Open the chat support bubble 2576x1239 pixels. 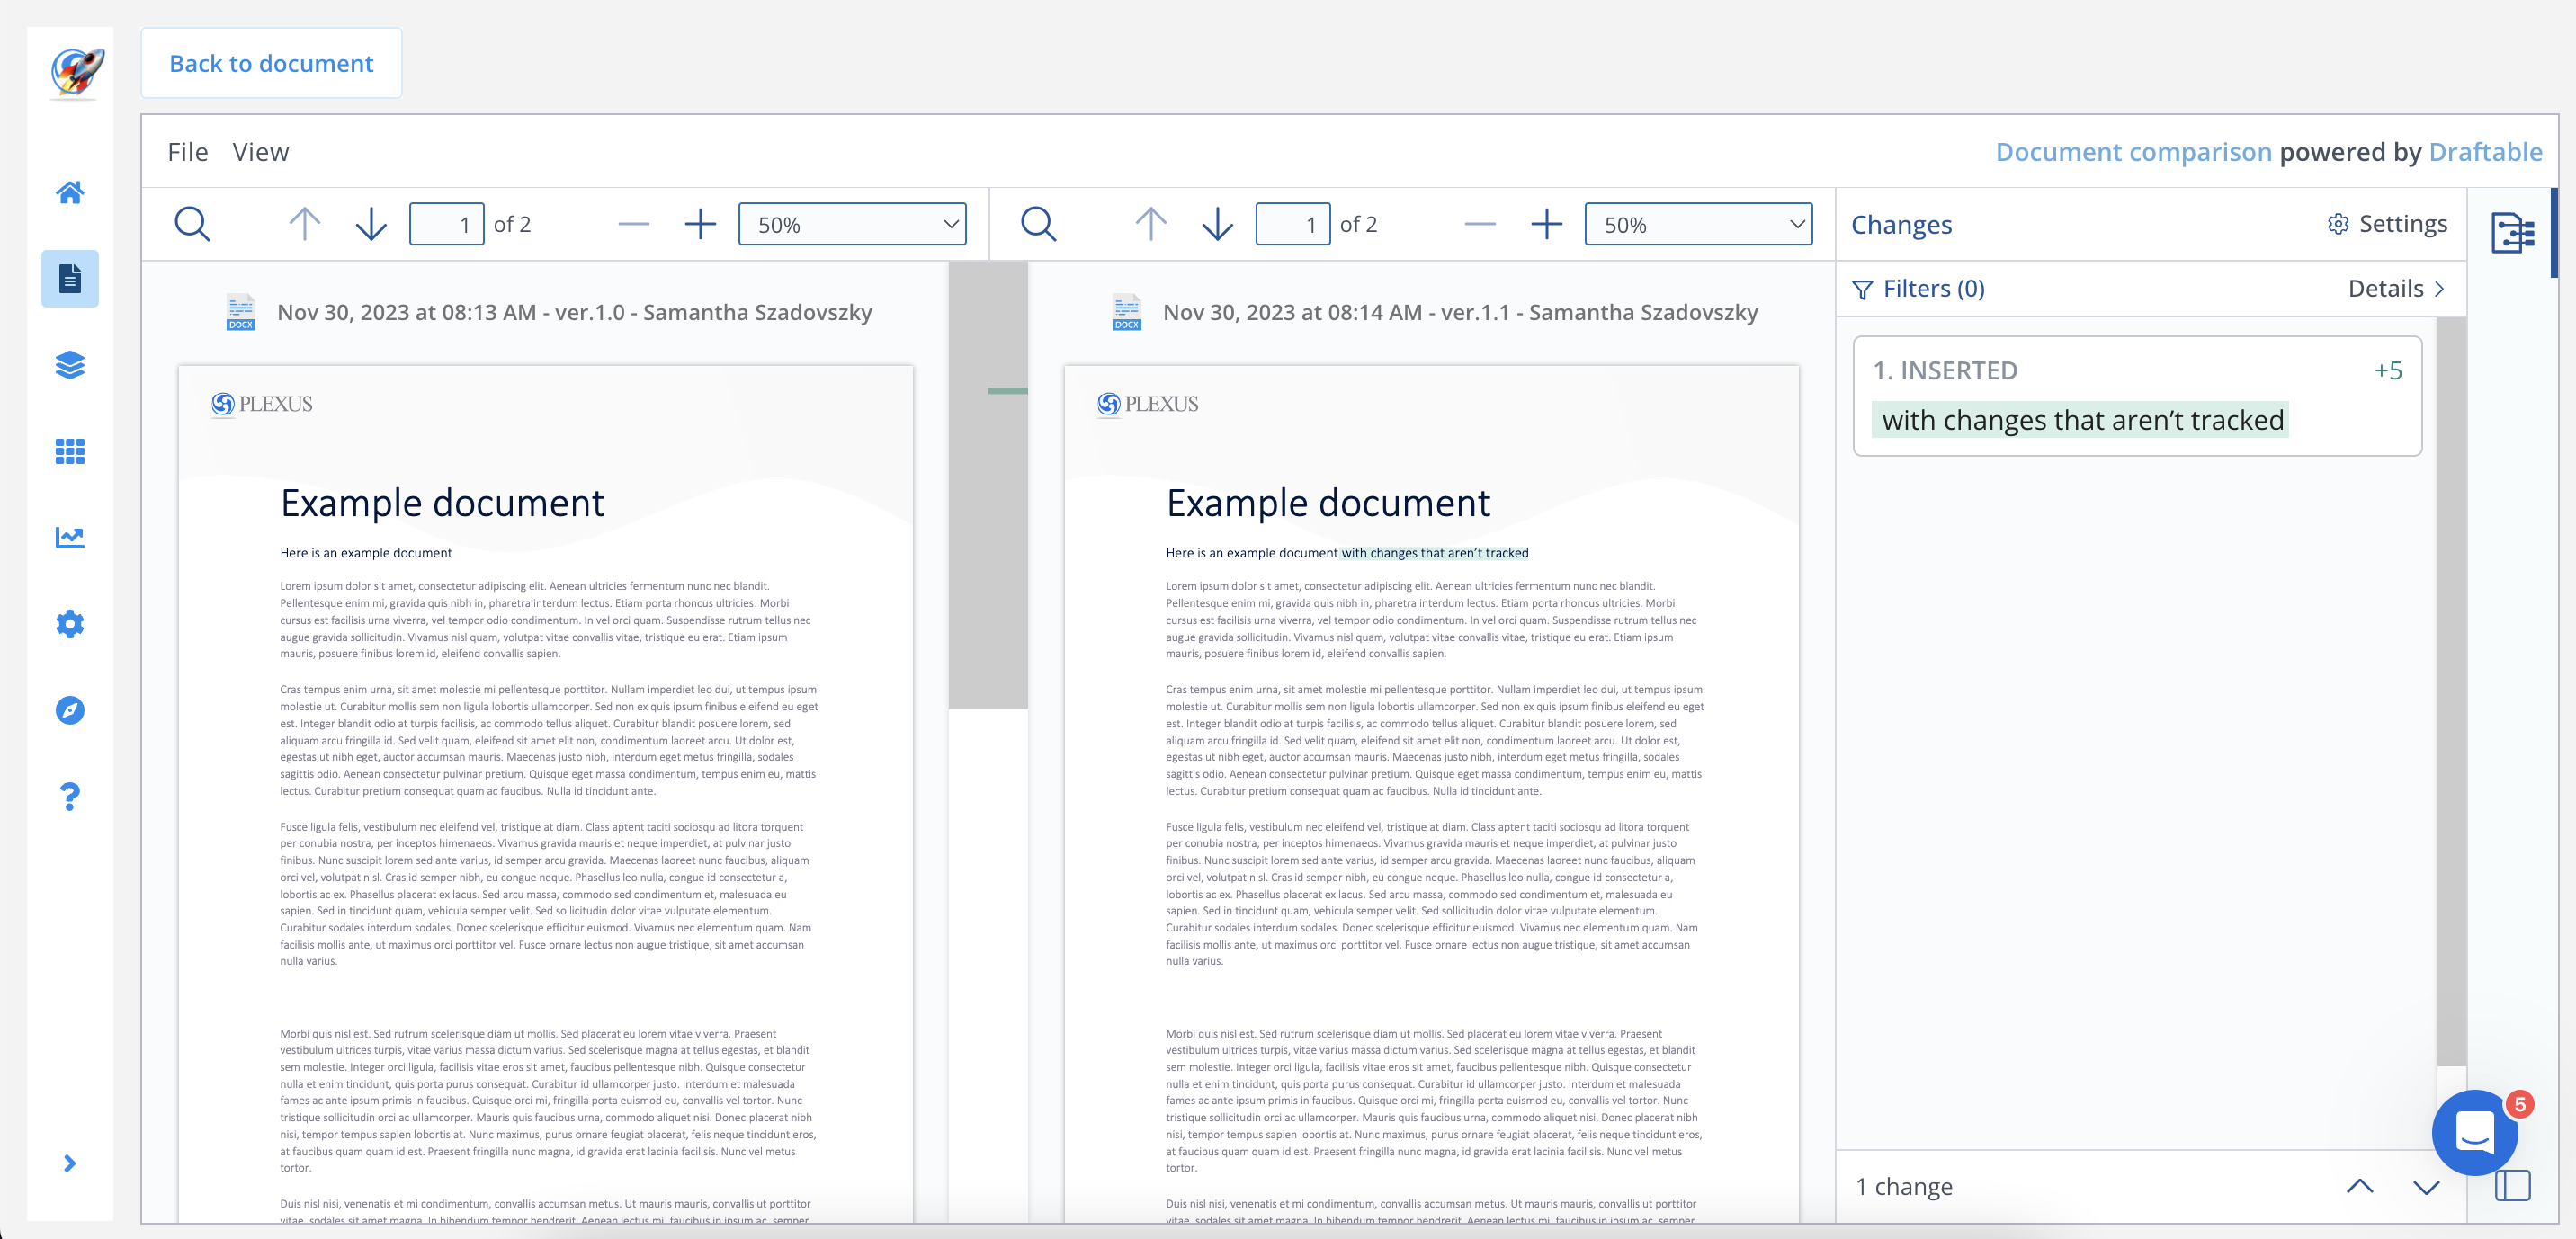(2474, 1132)
